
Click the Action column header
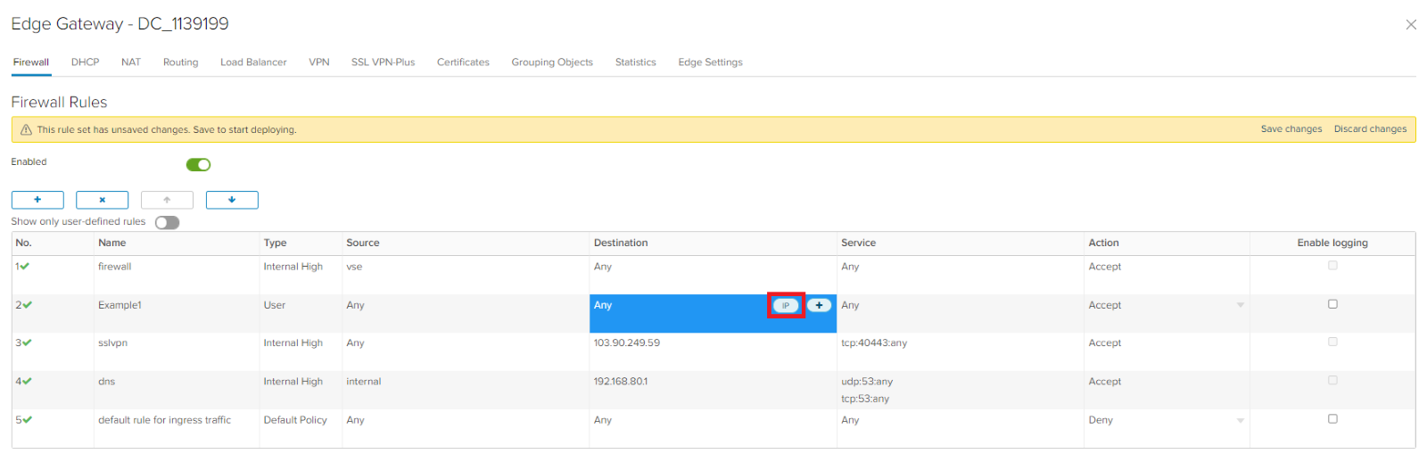tap(1103, 243)
